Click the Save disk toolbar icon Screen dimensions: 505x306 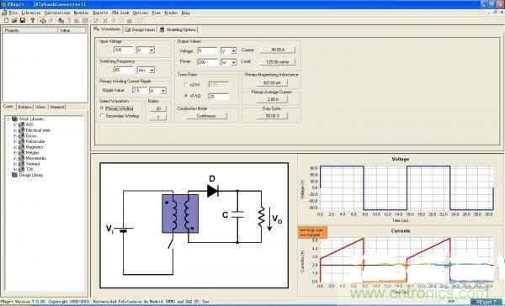click(x=23, y=20)
